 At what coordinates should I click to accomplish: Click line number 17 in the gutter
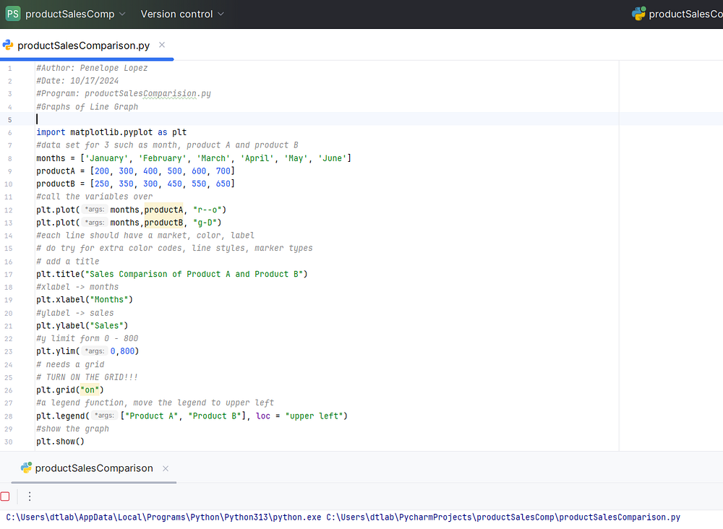coord(8,275)
